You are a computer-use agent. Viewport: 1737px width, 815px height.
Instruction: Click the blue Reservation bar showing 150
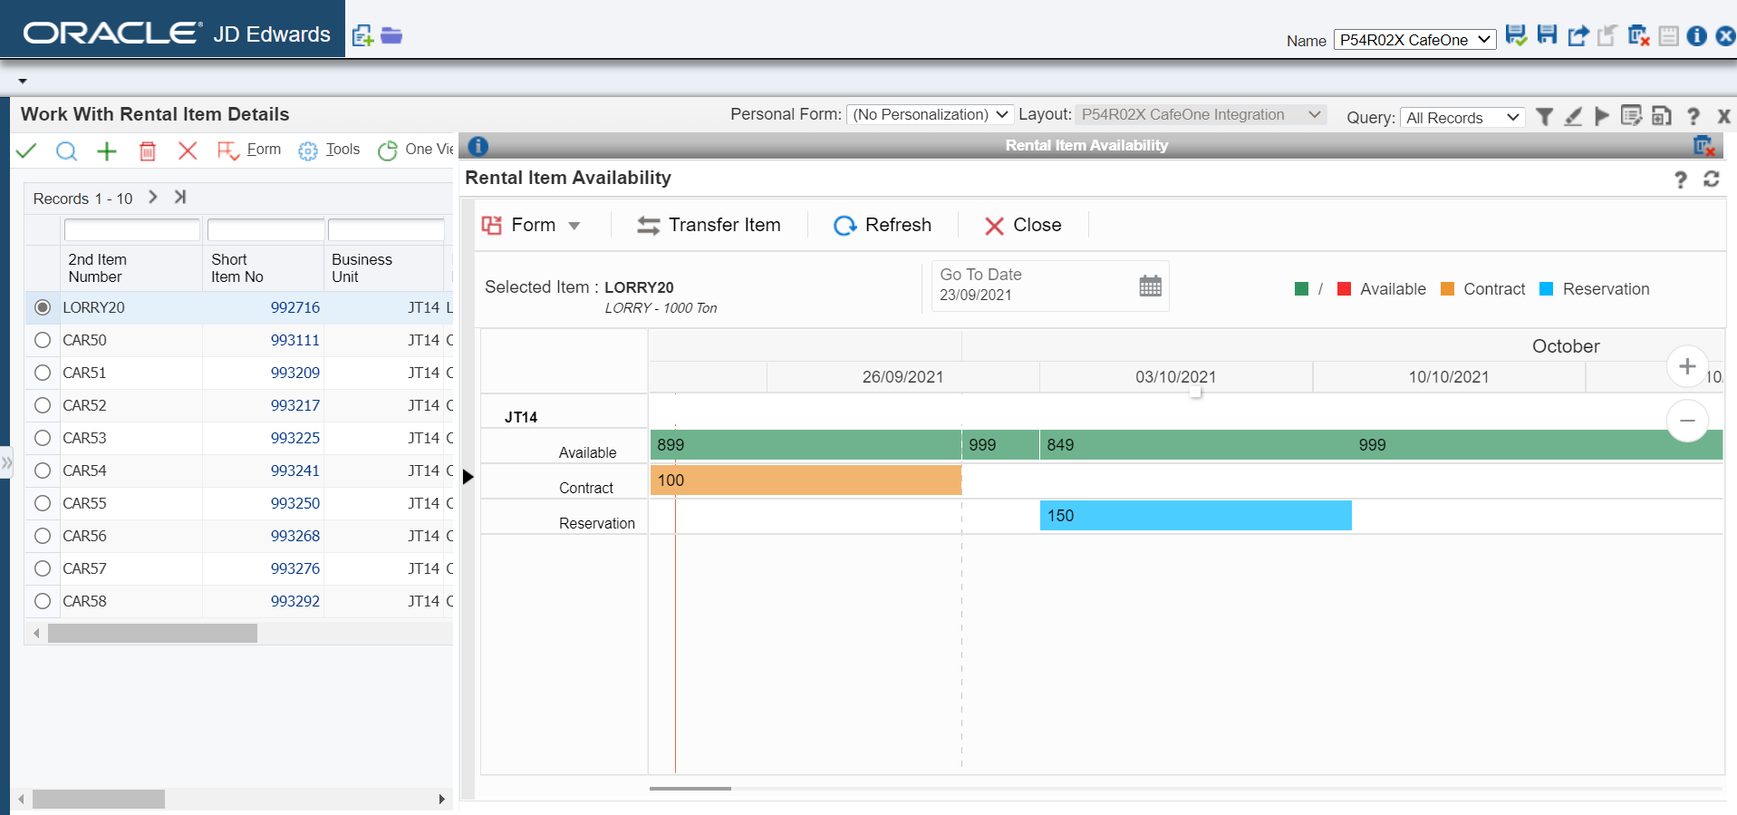1196,516
